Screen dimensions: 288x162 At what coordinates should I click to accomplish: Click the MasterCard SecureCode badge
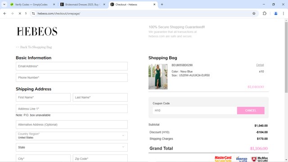pos(223,159)
